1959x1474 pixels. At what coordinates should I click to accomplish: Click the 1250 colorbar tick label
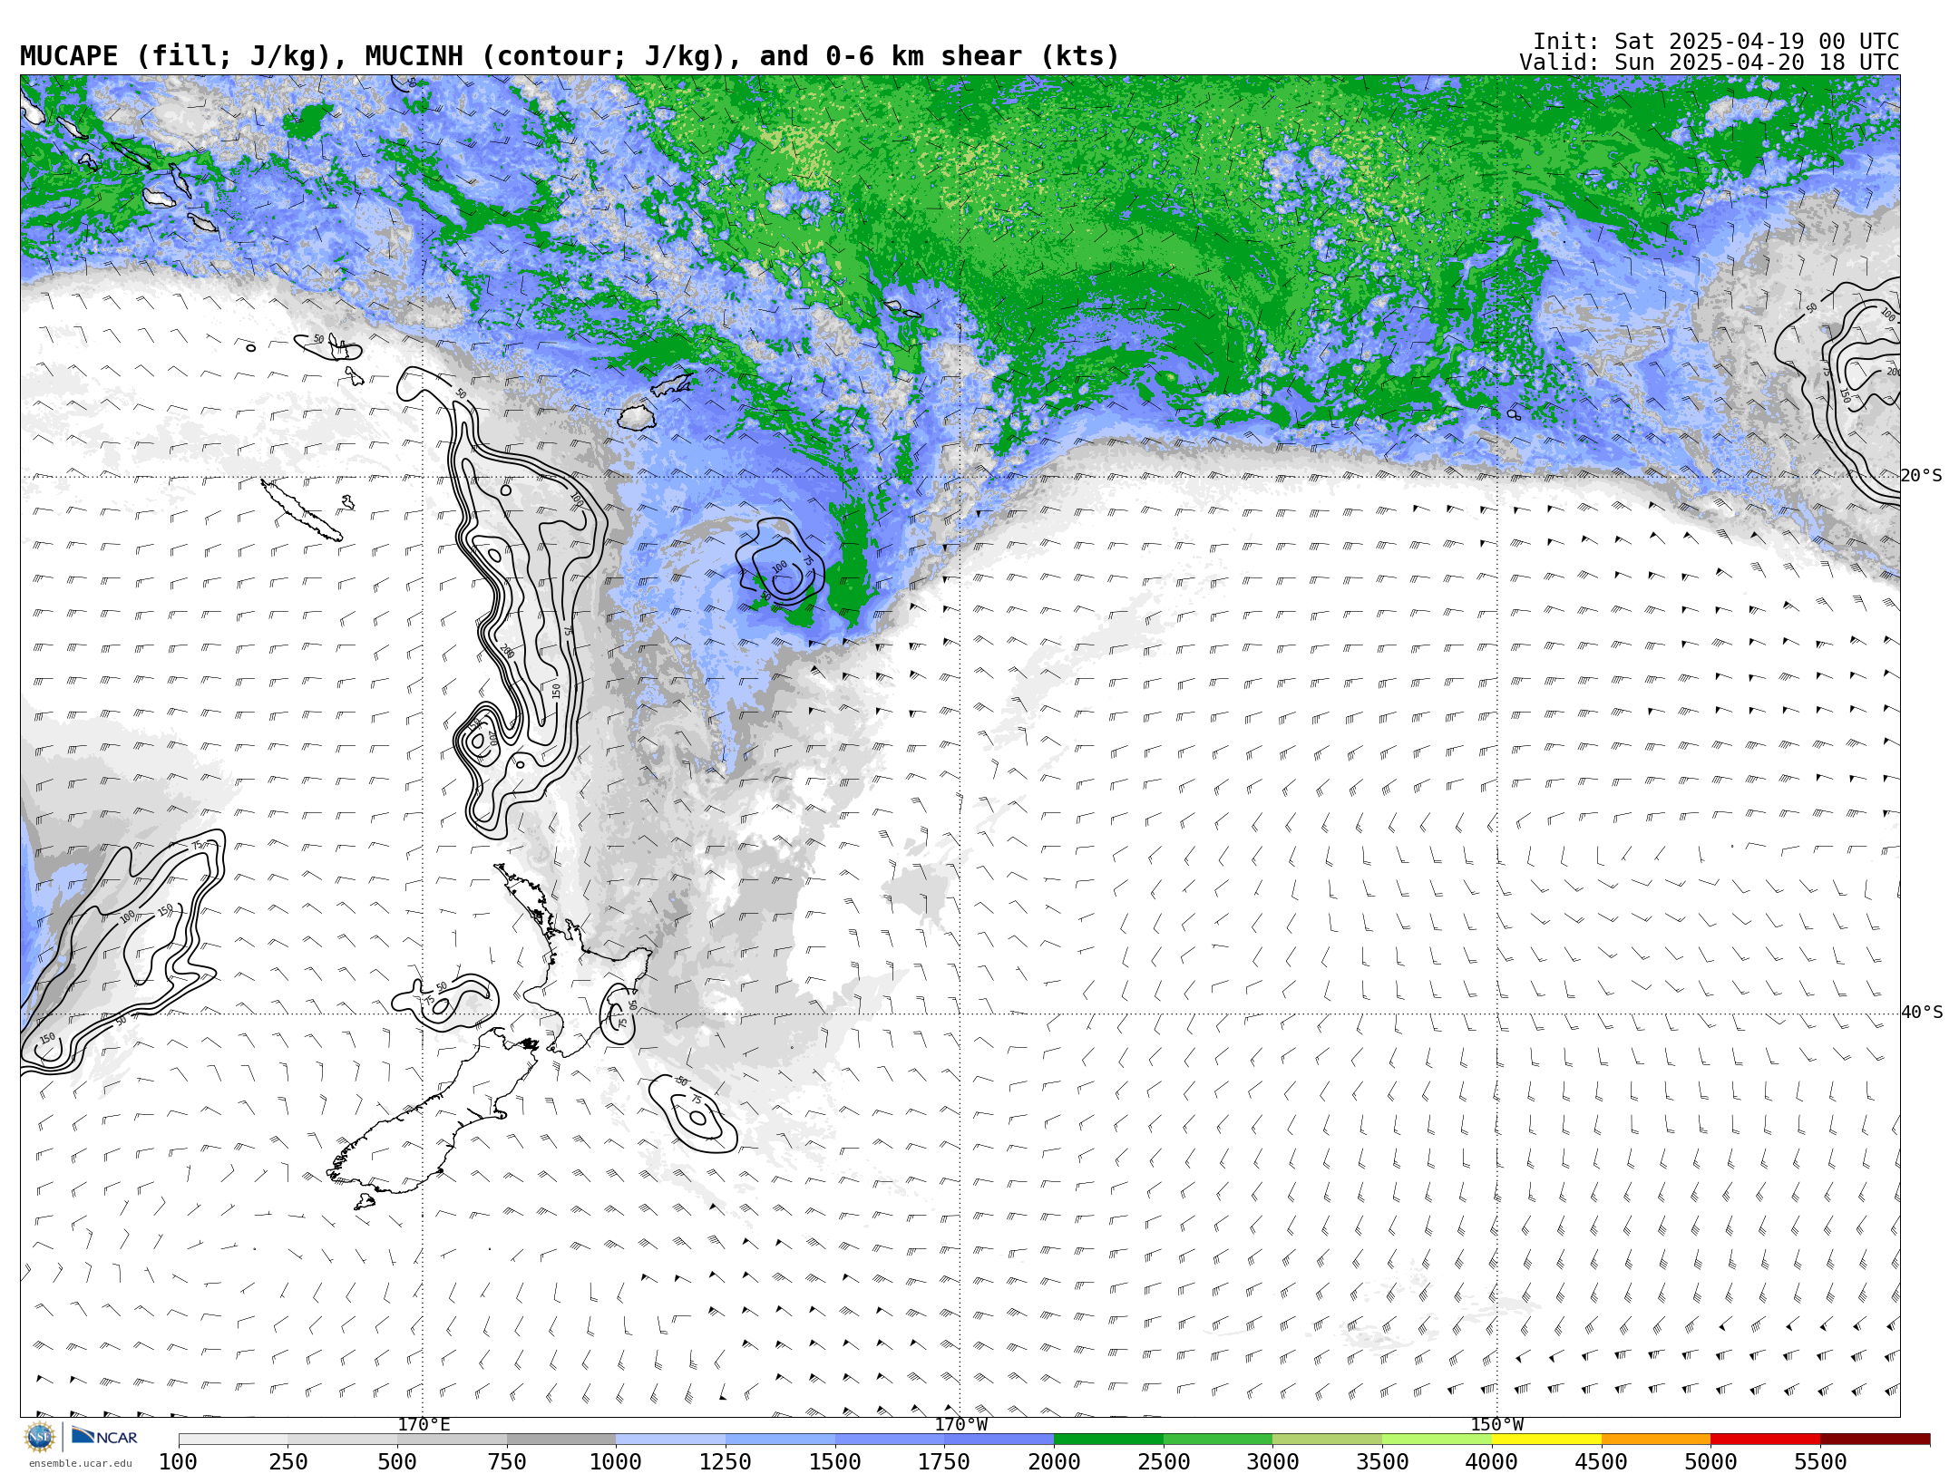(x=726, y=1462)
